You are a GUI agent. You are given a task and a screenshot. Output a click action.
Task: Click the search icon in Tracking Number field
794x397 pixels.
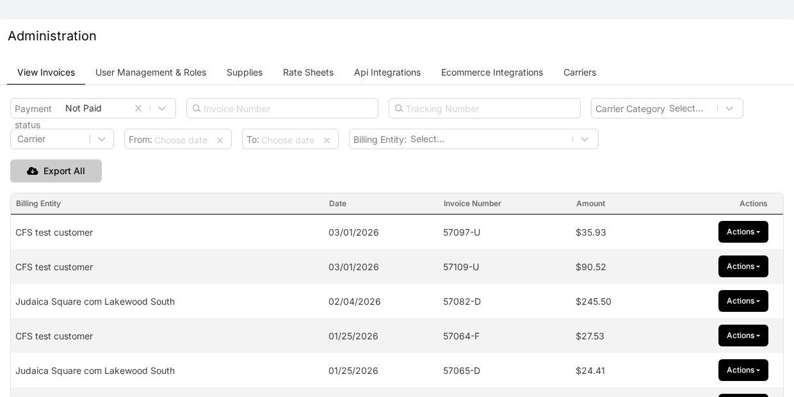(x=400, y=108)
